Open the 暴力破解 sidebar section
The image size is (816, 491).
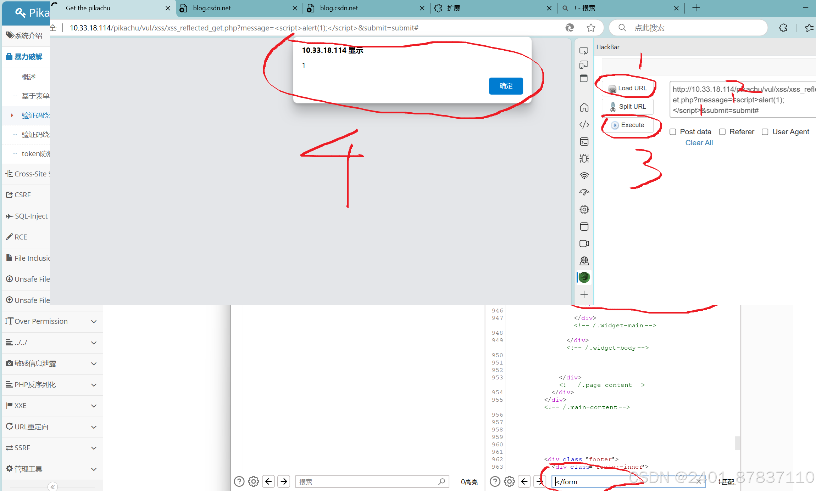point(26,57)
